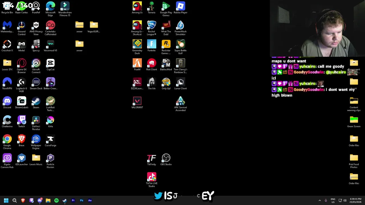The width and height of the screenshot is (365, 205).
Task: Open Premiere Pro from the taskbar
Action: (x=73, y=200)
